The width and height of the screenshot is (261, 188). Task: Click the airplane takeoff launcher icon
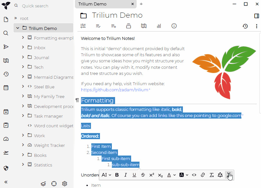(x=6, y=153)
